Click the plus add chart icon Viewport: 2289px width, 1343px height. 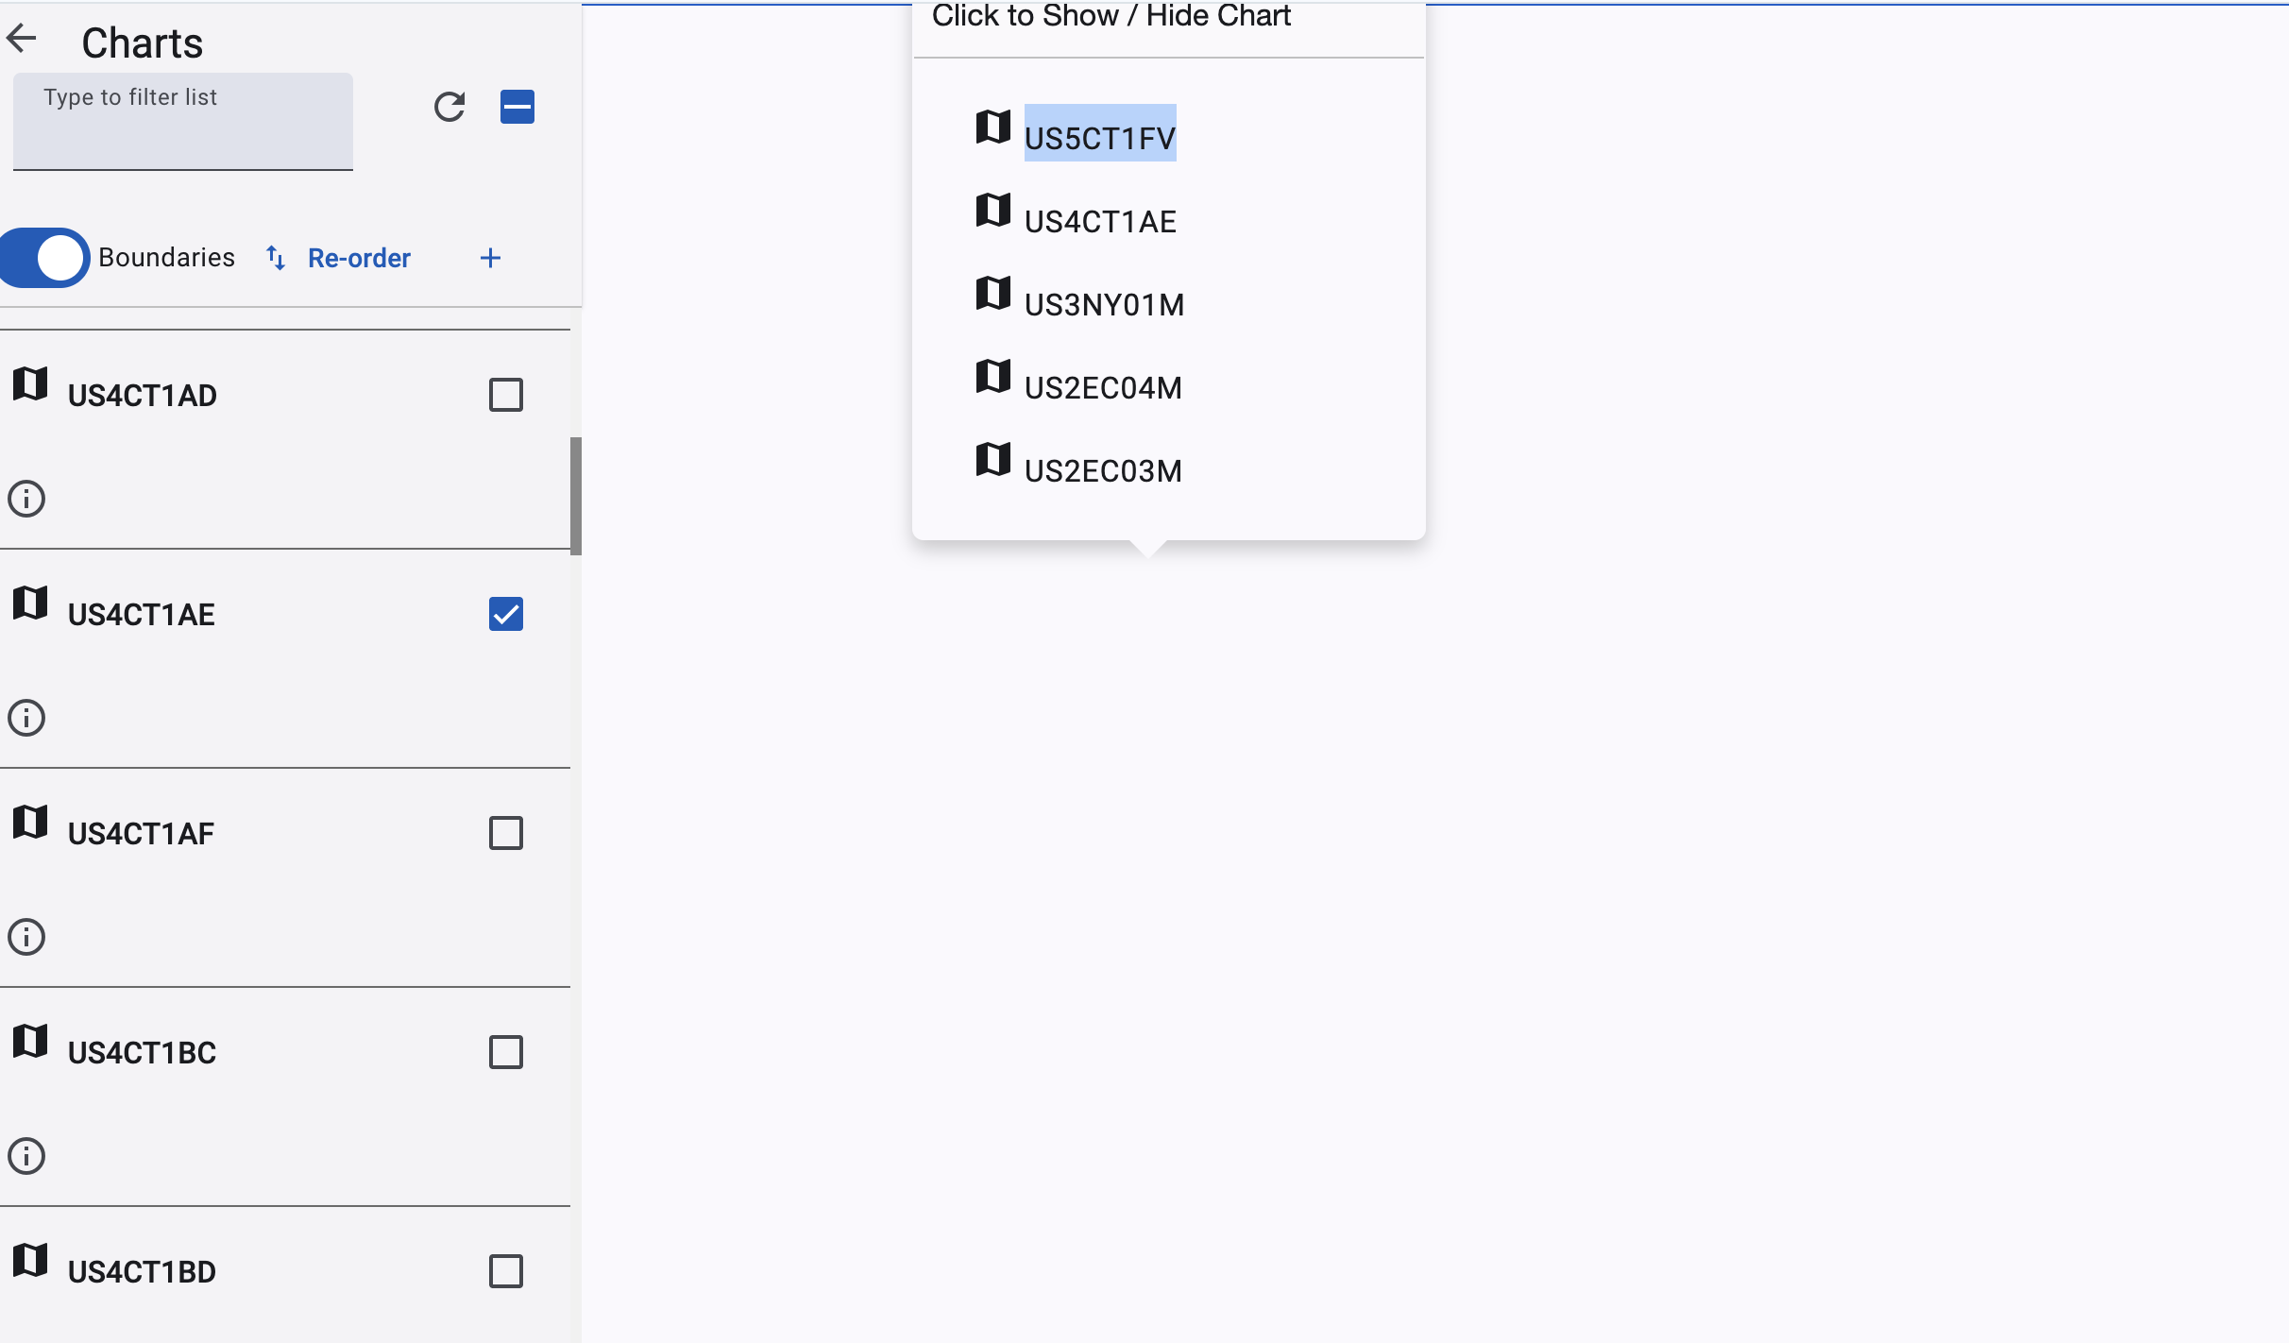490,258
